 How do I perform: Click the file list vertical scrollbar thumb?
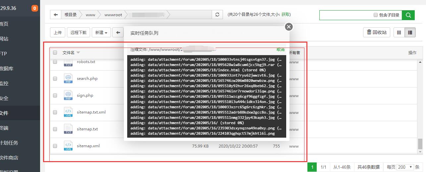[420, 144]
